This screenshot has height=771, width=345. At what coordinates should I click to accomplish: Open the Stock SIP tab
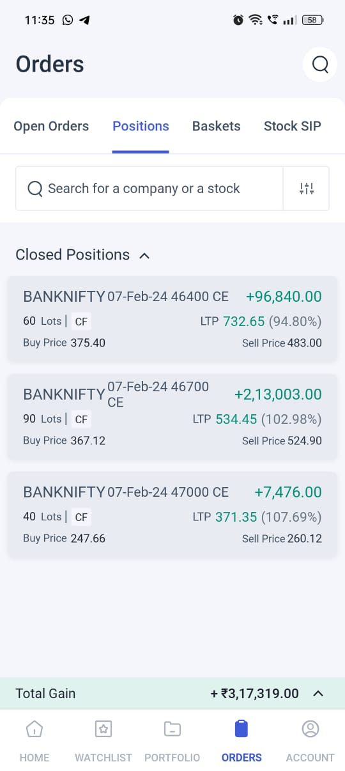tap(293, 126)
